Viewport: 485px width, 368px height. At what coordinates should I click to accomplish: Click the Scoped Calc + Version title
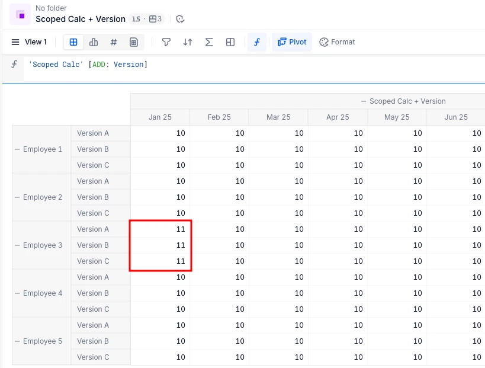81,19
